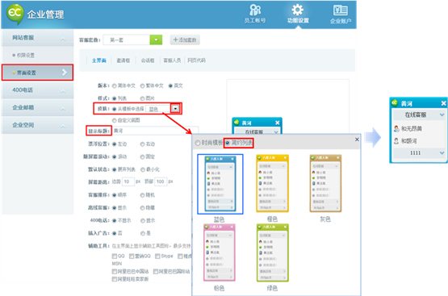Close the skin template popup
Image resolution: width=448 pixels, height=296 pixels.
357,140
